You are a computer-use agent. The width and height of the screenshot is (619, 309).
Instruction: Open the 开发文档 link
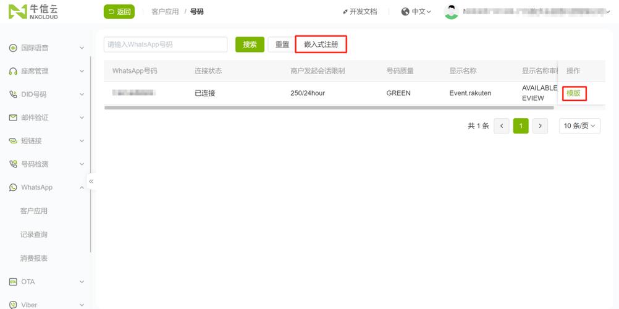click(x=360, y=12)
